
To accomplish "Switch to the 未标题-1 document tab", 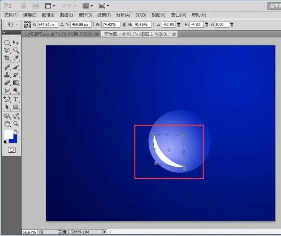I will [137, 34].
